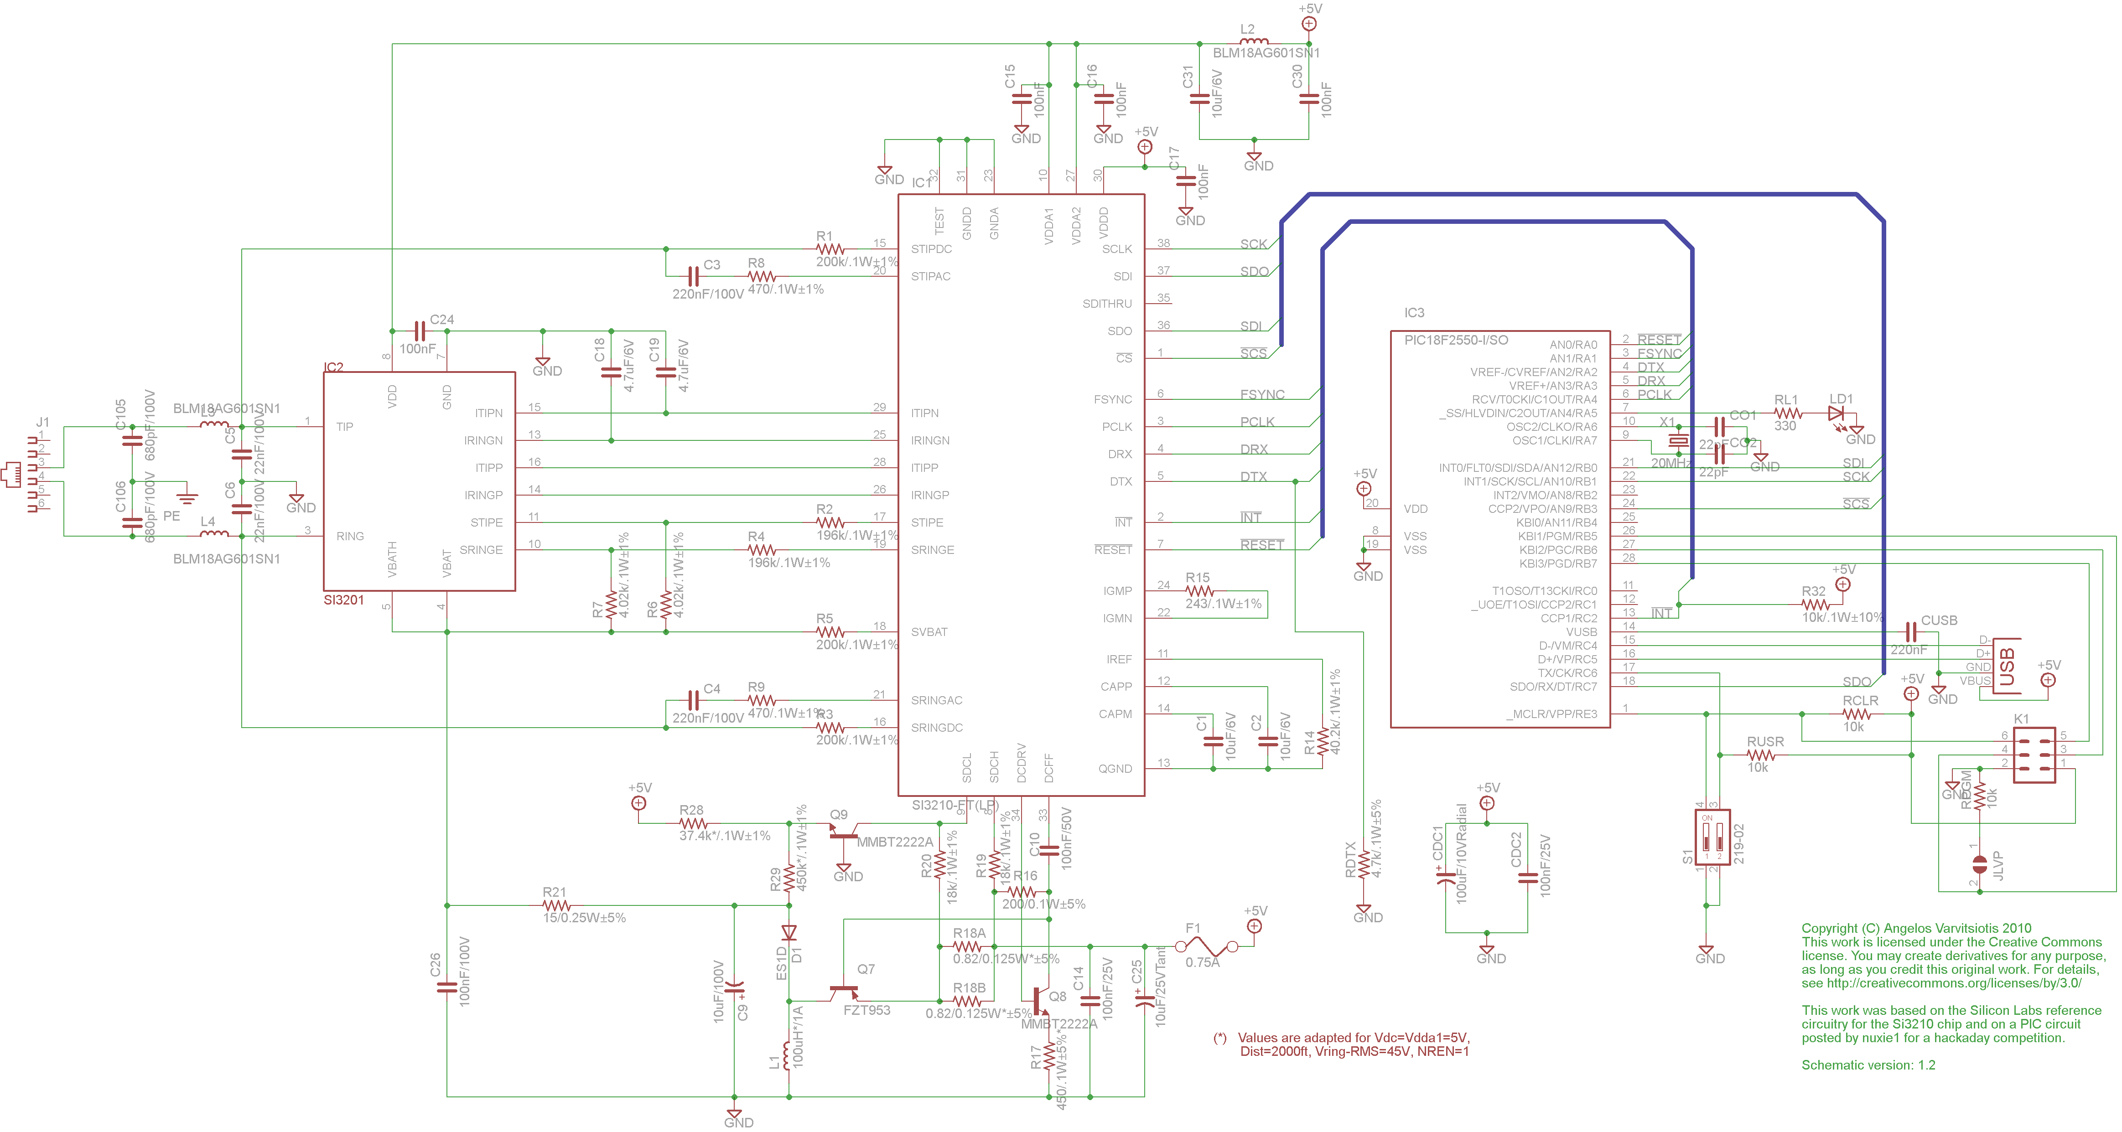
Task: Click the "Values are adapted for Vdc=Vdda1=5V" note
Action: pos(1354,1038)
